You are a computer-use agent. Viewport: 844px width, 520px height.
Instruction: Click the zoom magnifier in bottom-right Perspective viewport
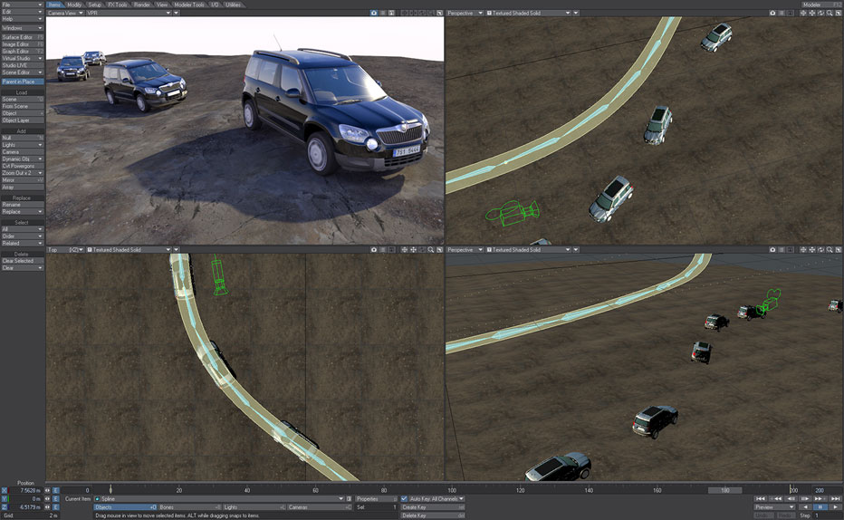point(830,250)
